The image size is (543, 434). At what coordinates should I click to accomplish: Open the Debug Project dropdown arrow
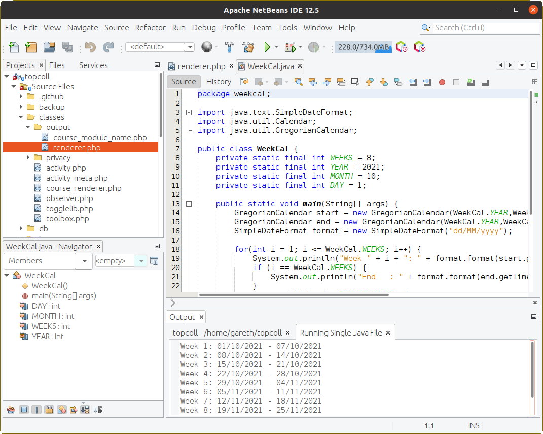(300, 47)
